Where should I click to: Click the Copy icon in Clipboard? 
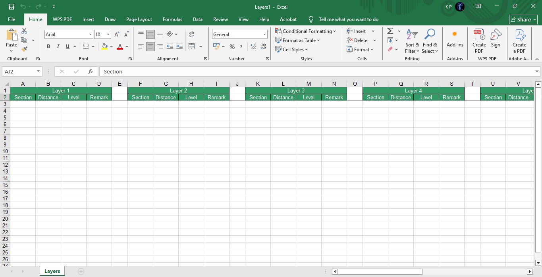(24, 40)
